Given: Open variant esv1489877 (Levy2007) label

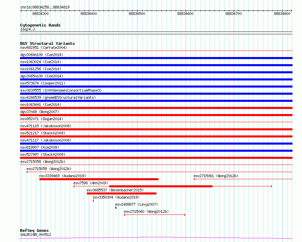Looking at the screenshot, I should coord(136,204).
